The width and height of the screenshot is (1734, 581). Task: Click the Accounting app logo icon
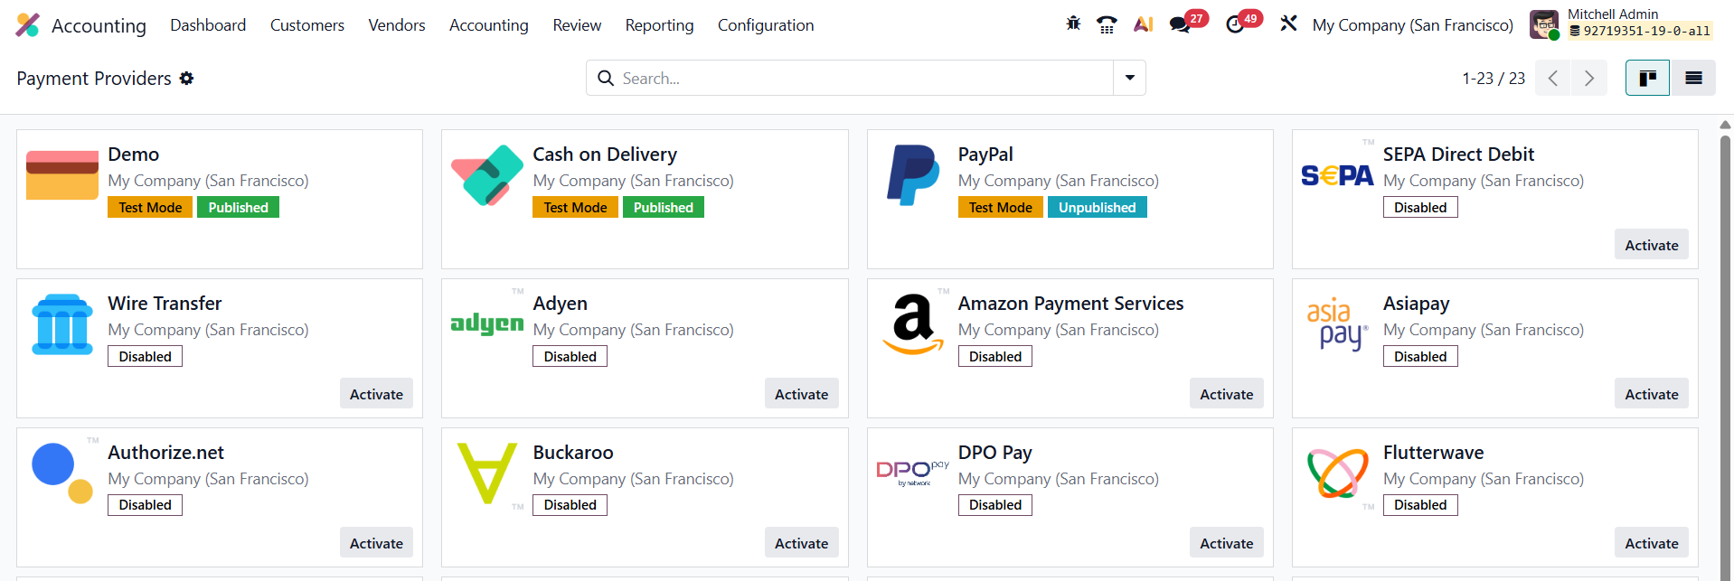click(x=28, y=25)
